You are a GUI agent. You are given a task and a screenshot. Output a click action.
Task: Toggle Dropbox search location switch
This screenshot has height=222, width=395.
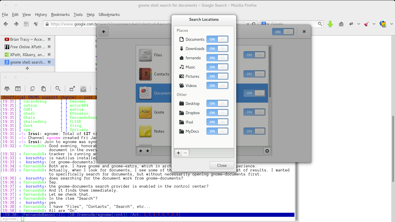[217, 113]
